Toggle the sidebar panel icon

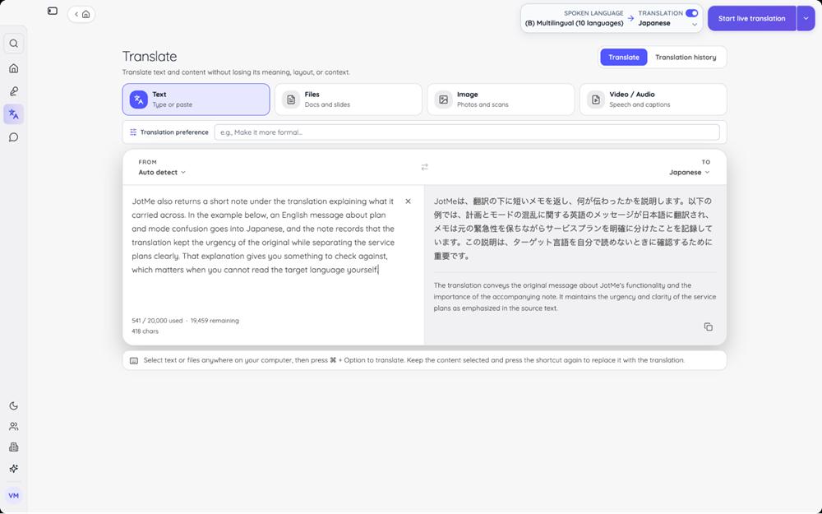53,11
